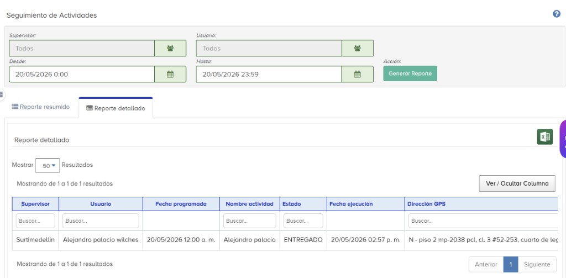
Task: Sort by Estado column header
Action: tap(303, 204)
